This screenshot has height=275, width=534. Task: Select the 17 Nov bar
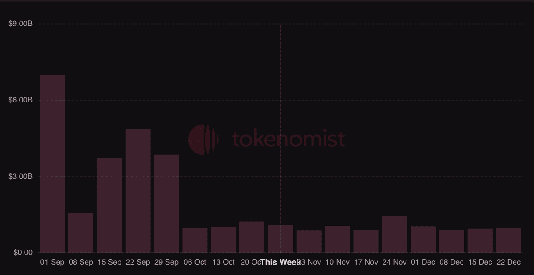point(366,241)
